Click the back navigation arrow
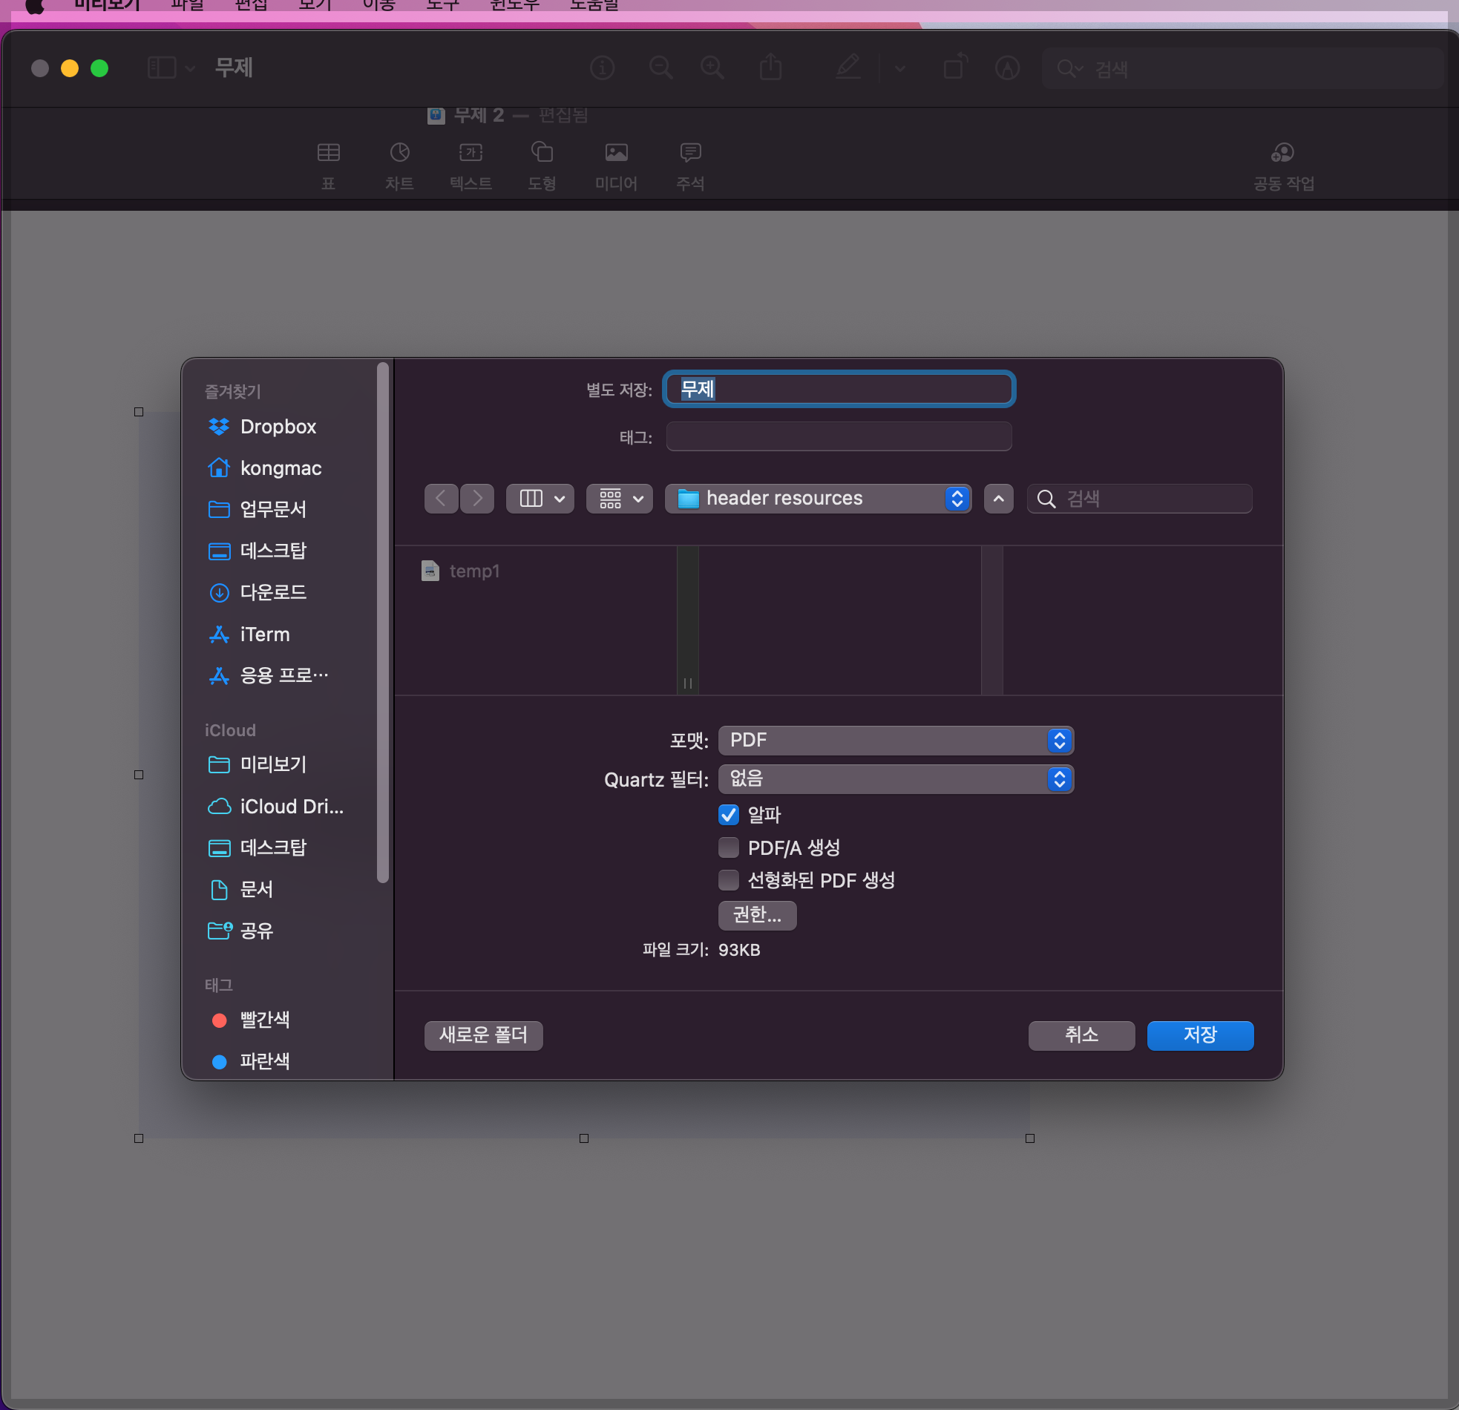Screen dimensions: 1459x1410 pos(441,498)
